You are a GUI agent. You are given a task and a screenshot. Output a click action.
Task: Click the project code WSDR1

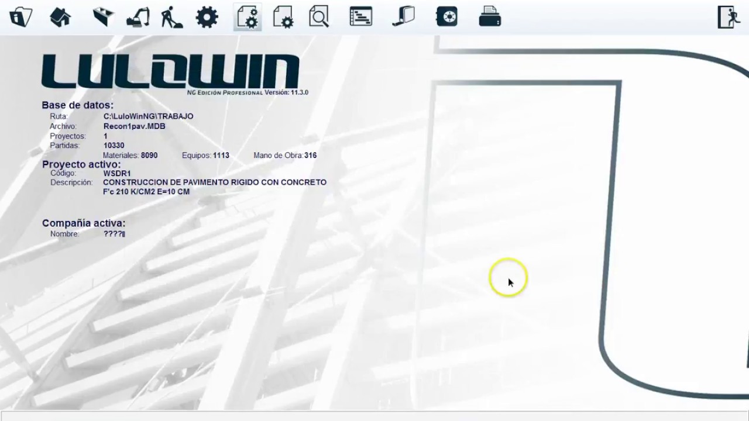(x=117, y=174)
